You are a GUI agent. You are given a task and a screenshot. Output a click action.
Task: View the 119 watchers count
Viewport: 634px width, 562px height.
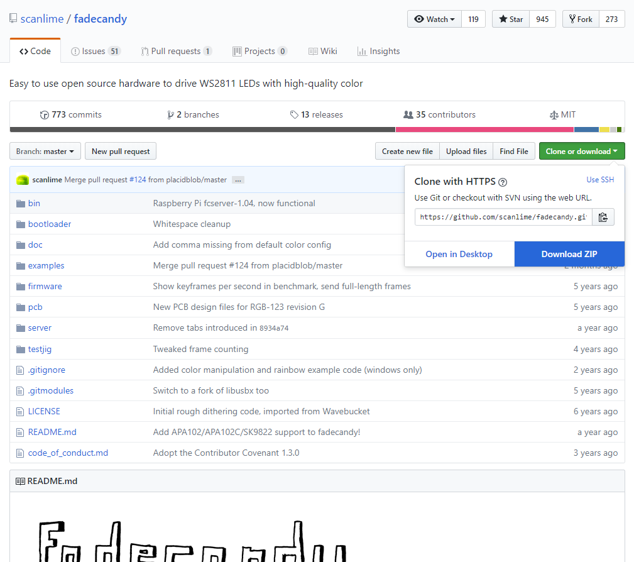[474, 19]
